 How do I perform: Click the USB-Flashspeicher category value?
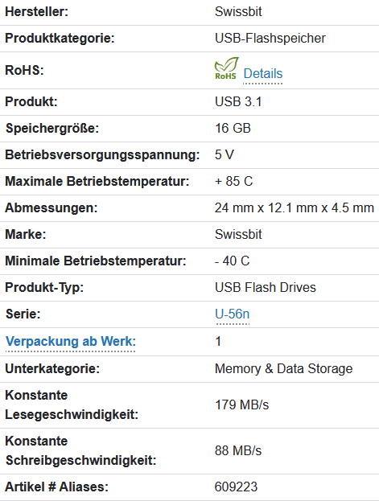tap(270, 39)
